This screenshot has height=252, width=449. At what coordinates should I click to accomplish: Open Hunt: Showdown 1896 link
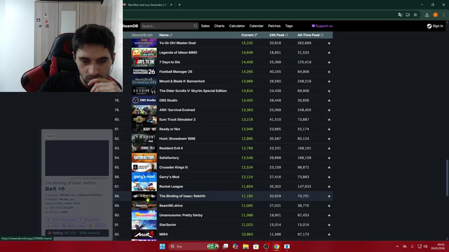[177, 139]
